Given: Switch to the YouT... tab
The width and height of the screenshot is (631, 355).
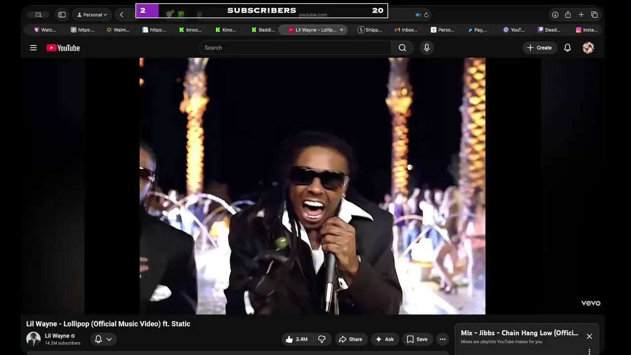Looking at the screenshot, I should tap(514, 30).
